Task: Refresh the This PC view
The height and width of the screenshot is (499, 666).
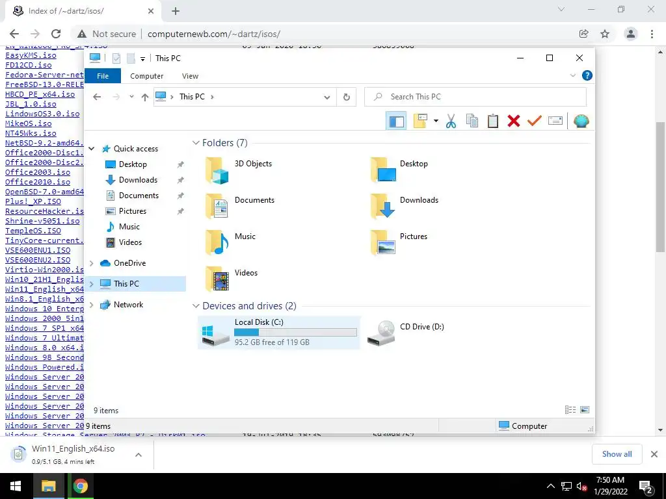Action: [347, 97]
